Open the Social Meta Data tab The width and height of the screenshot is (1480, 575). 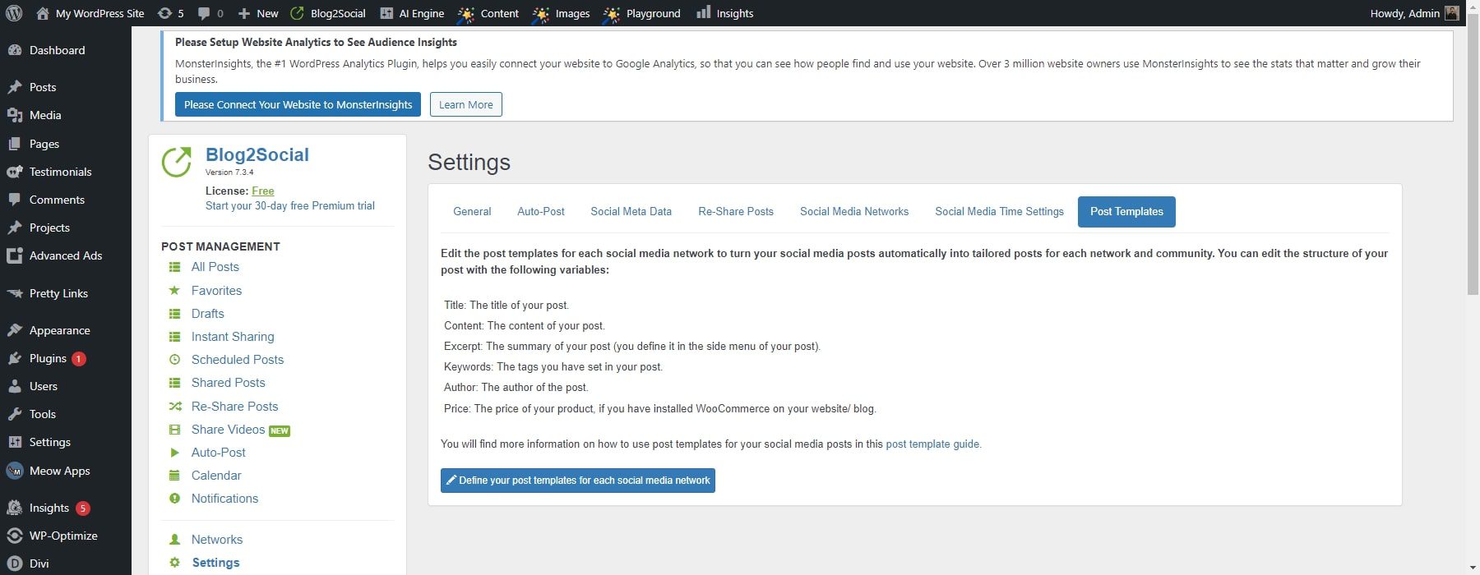tap(631, 211)
